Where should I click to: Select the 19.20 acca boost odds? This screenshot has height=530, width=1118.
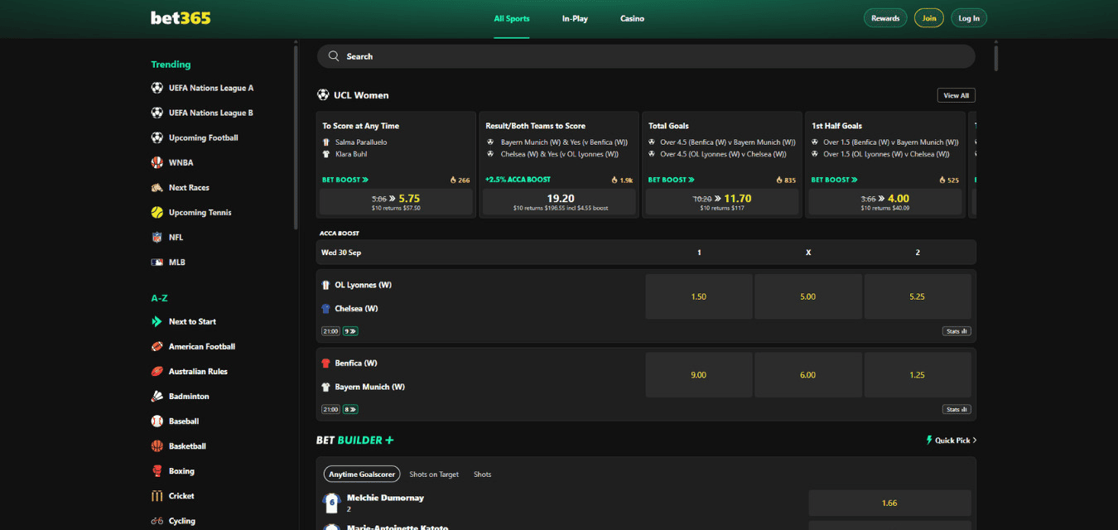click(x=561, y=202)
